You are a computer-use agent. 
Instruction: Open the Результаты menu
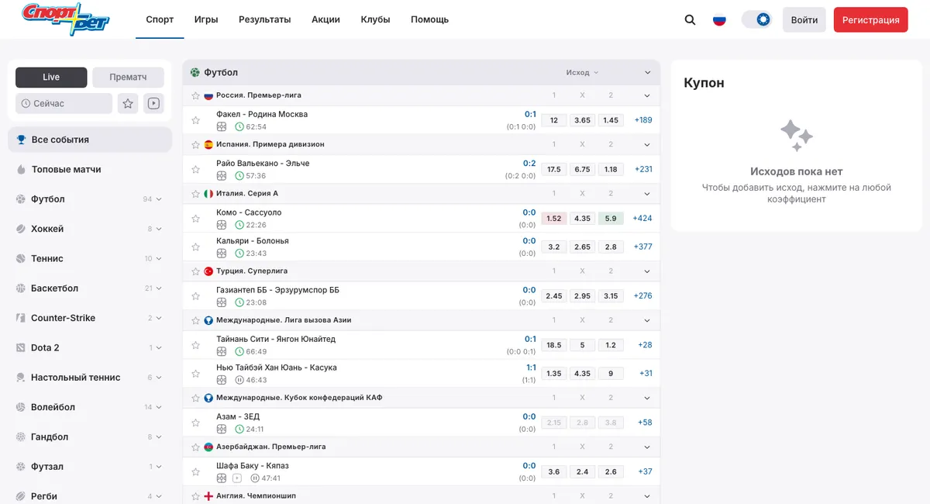pos(264,19)
